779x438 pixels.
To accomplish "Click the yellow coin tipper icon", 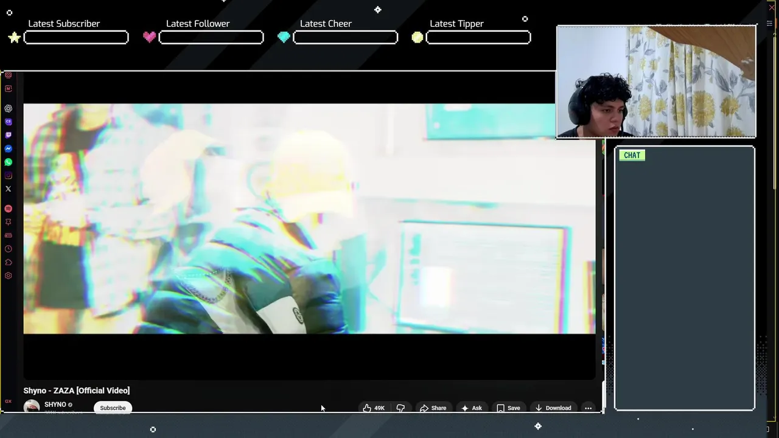I will coord(417,38).
